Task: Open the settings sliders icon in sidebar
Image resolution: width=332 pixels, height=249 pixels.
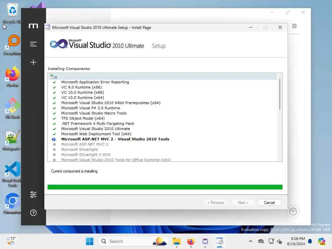Action: 33,195
